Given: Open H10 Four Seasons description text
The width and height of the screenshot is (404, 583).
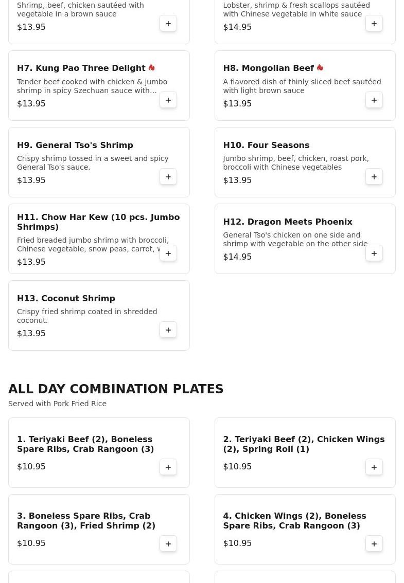Looking at the screenshot, I should 295,163.
